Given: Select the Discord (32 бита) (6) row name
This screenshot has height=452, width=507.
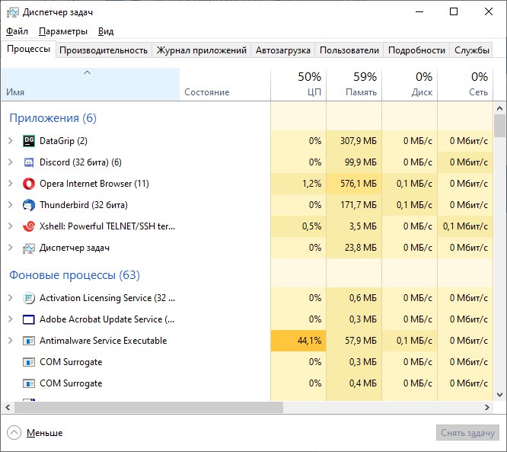Looking at the screenshot, I should click(81, 162).
